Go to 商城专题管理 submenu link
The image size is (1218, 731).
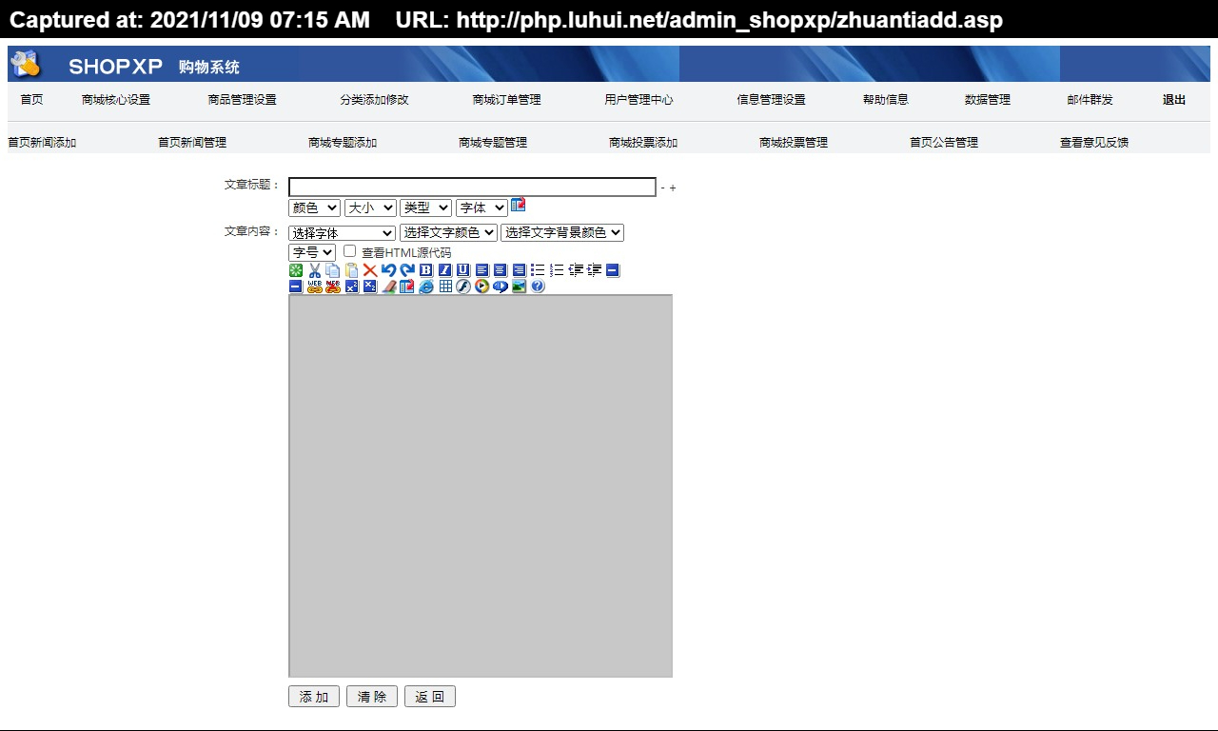pos(493,143)
